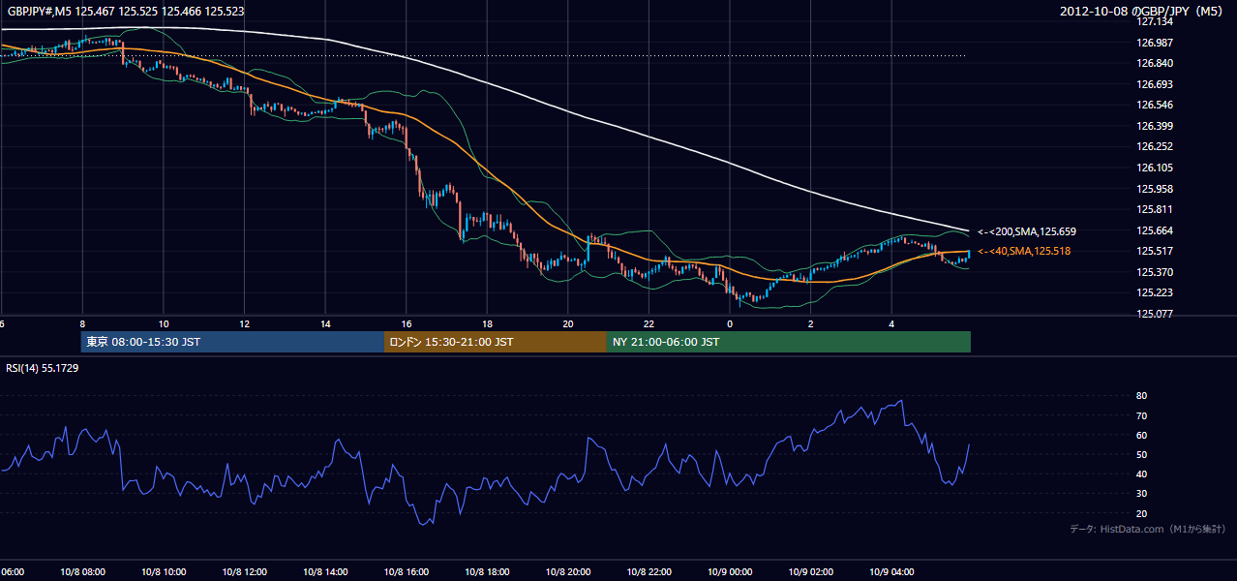Screen dimensions: 1237x581
Task: Click price axis value 126.987
Action: pos(1156,43)
